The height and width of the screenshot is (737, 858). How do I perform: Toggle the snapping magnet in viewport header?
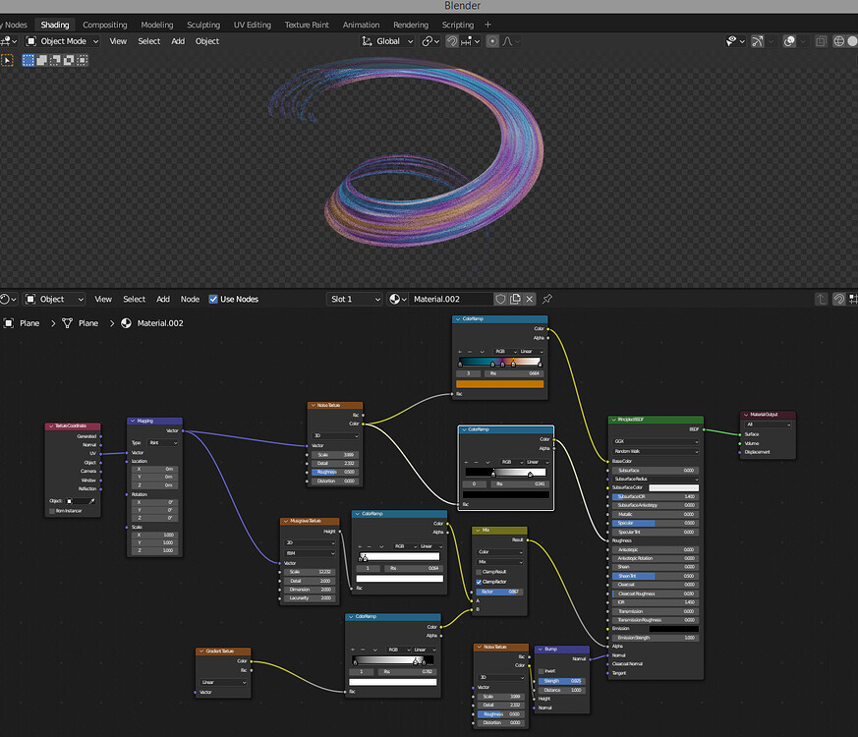pos(452,41)
